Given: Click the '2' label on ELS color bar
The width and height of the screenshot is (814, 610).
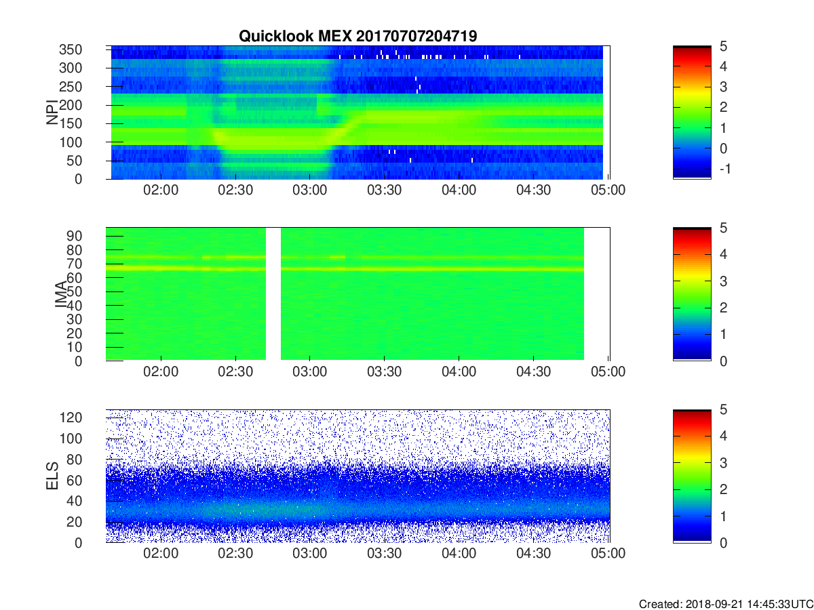Looking at the screenshot, I should click(723, 489).
